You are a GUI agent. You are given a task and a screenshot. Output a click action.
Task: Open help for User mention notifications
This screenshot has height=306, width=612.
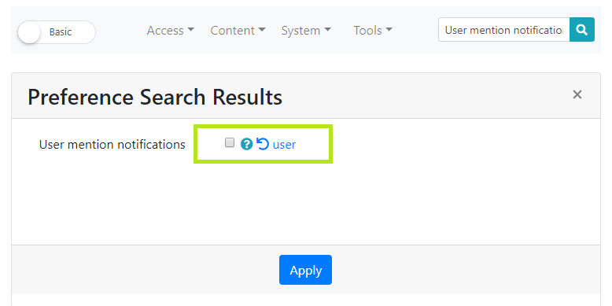click(x=246, y=145)
